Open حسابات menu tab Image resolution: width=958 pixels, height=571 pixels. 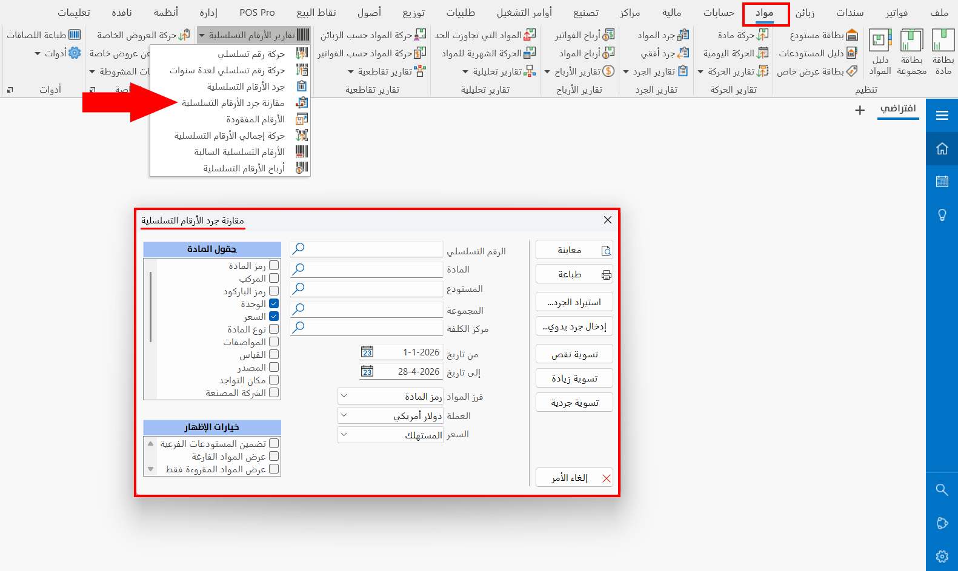(x=719, y=13)
